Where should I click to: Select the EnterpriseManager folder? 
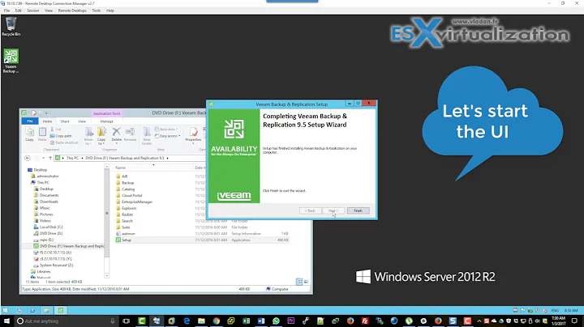137,202
